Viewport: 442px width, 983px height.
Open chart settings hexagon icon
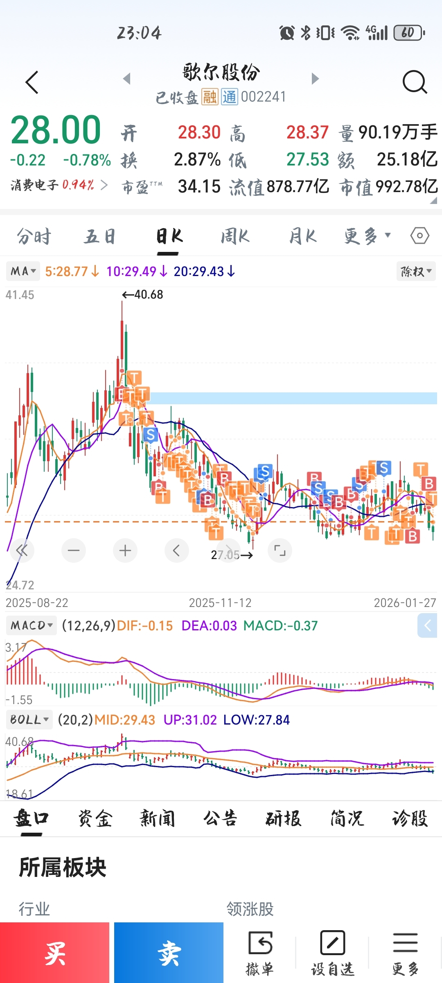(x=419, y=236)
